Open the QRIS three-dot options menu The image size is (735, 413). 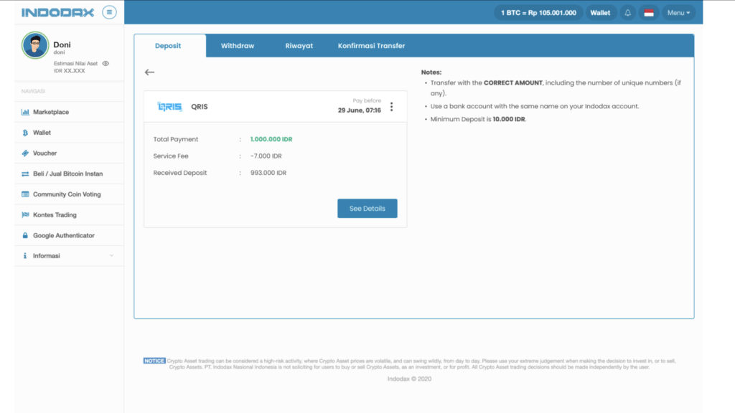tap(391, 107)
